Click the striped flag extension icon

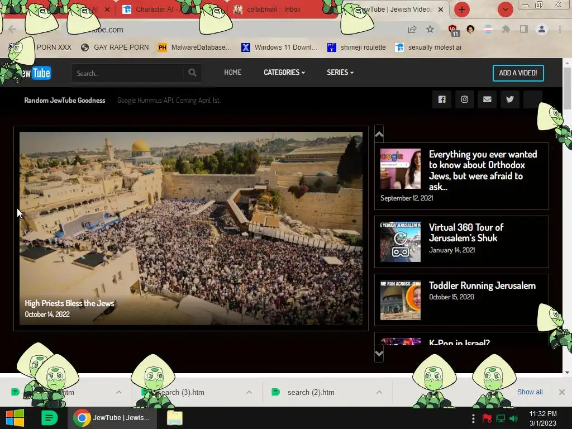coord(488,29)
